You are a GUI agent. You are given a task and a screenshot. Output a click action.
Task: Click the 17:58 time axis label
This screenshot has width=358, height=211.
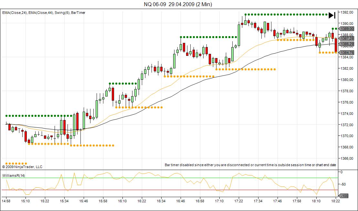297,201
